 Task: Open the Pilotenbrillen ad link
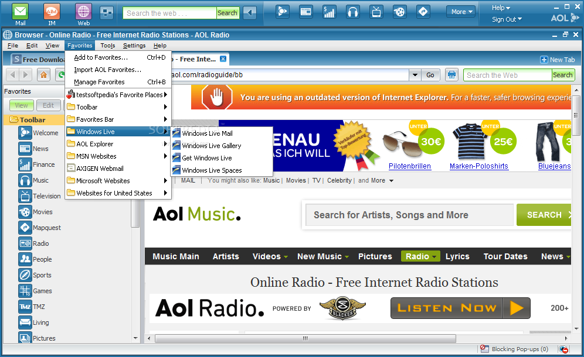[x=410, y=166]
